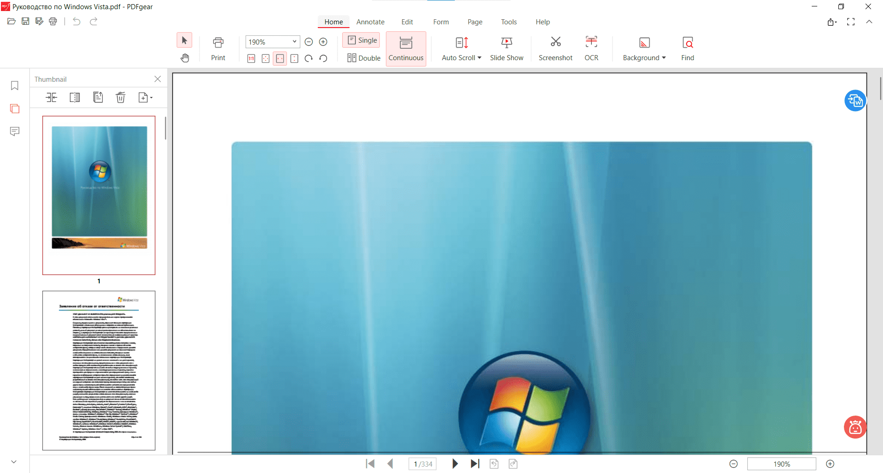Switch to the Home tab

pyautogui.click(x=333, y=22)
